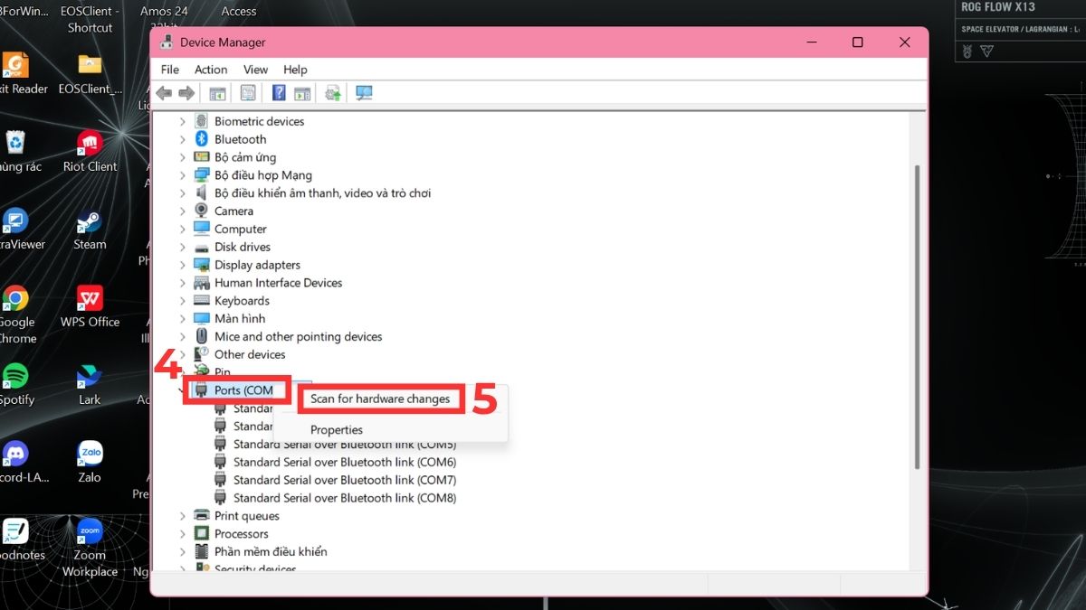
Task: Click the Device Manager vertical scrollbar thumb
Action: [919, 316]
